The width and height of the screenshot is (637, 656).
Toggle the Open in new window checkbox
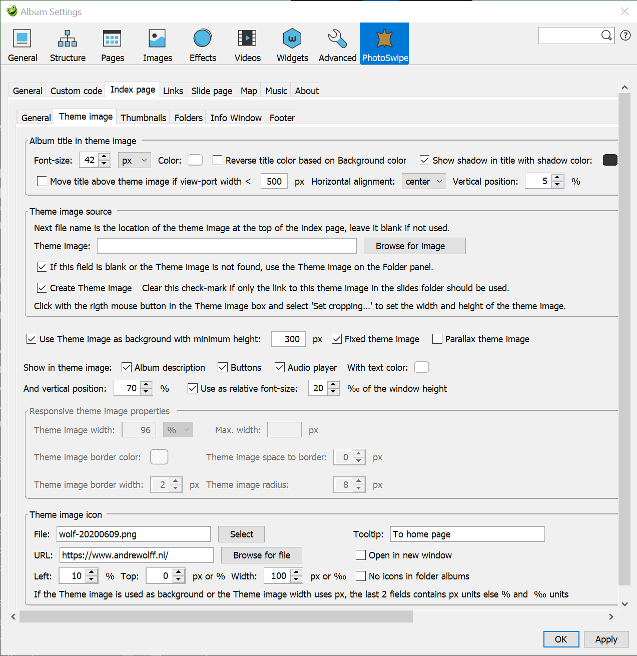click(x=361, y=555)
